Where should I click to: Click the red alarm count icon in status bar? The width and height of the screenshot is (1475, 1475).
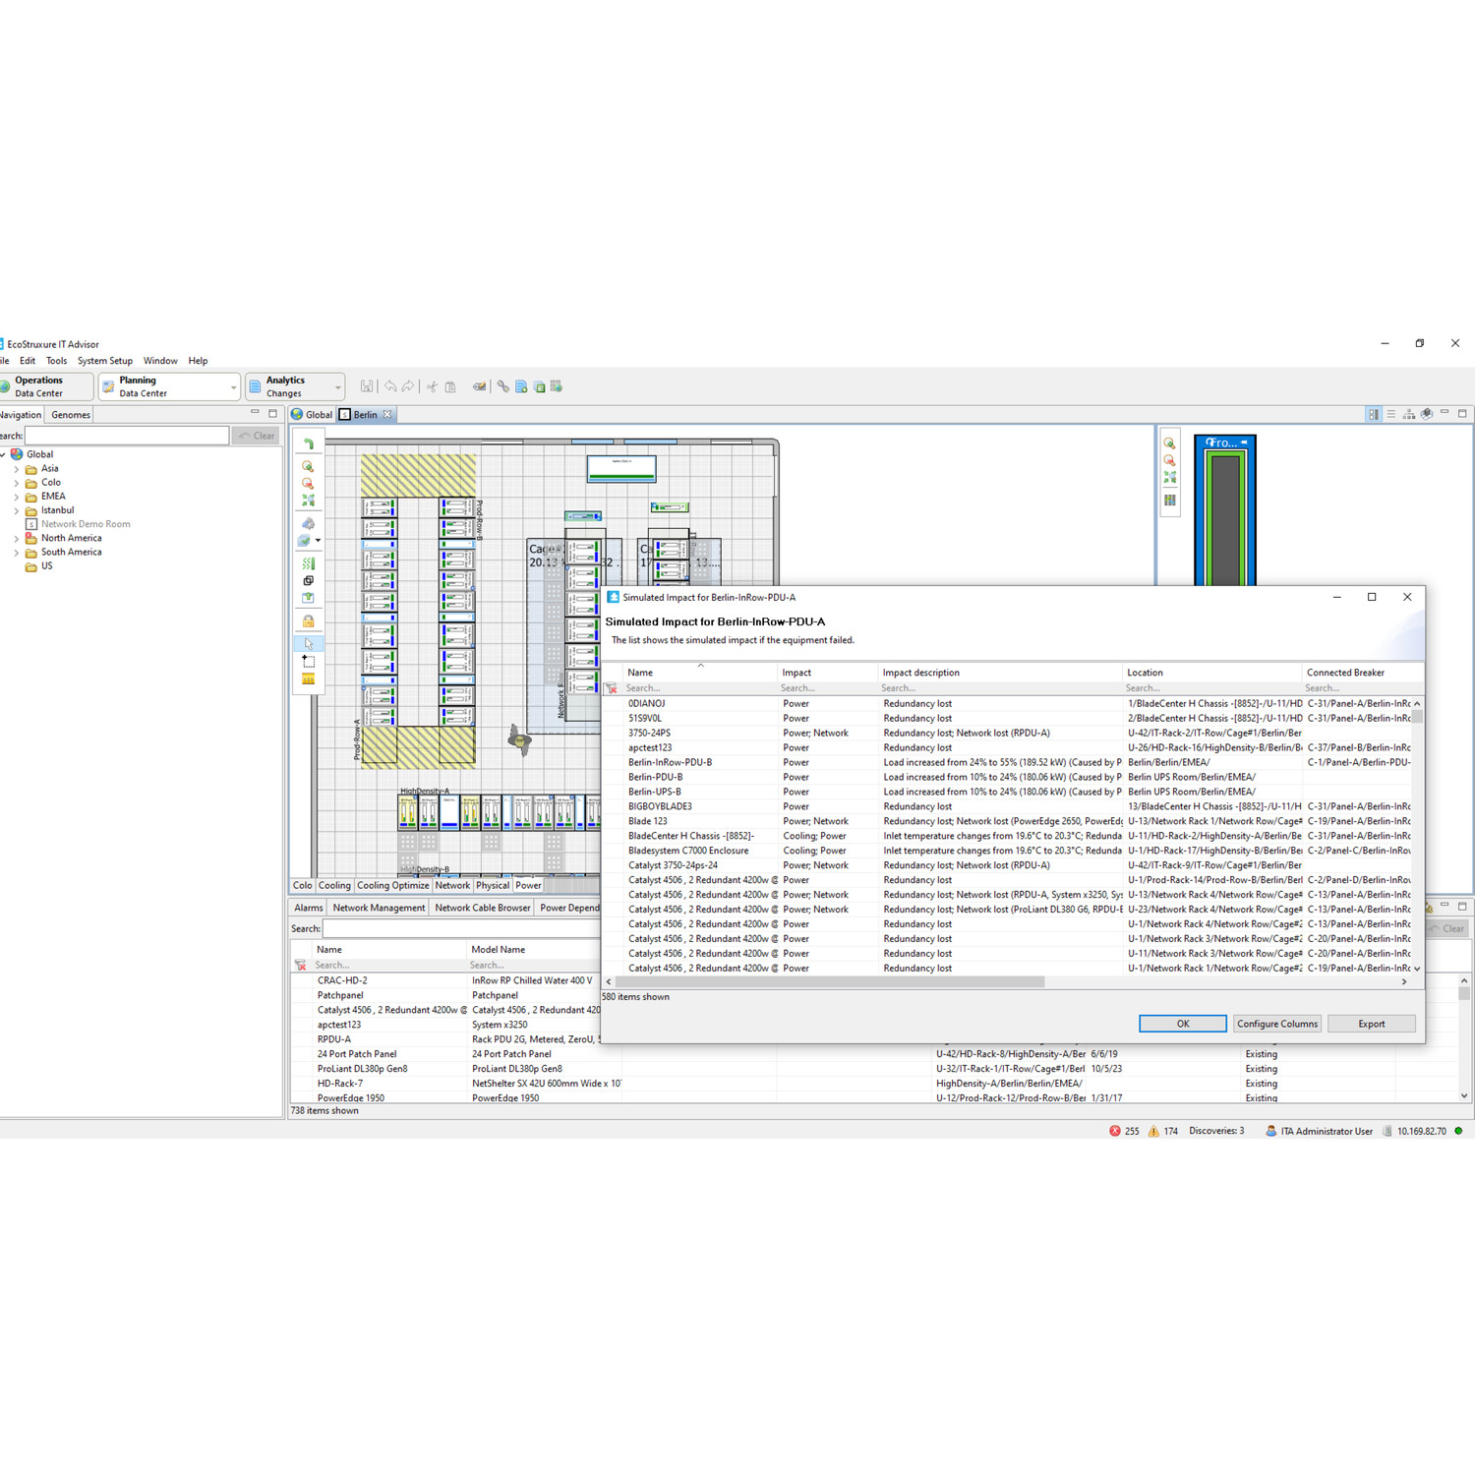pos(1115,1131)
